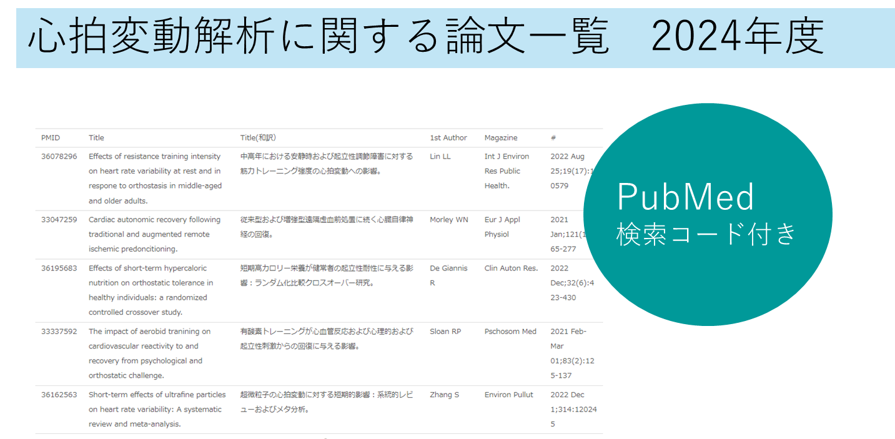Viewport: 895px width, 439px height.
Task: Click author name Morley WN
Action: [448, 220]
